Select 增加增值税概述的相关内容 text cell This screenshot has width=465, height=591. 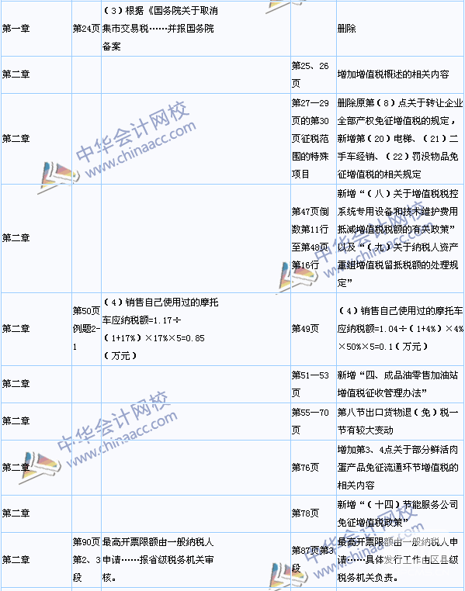click(400, 74)
